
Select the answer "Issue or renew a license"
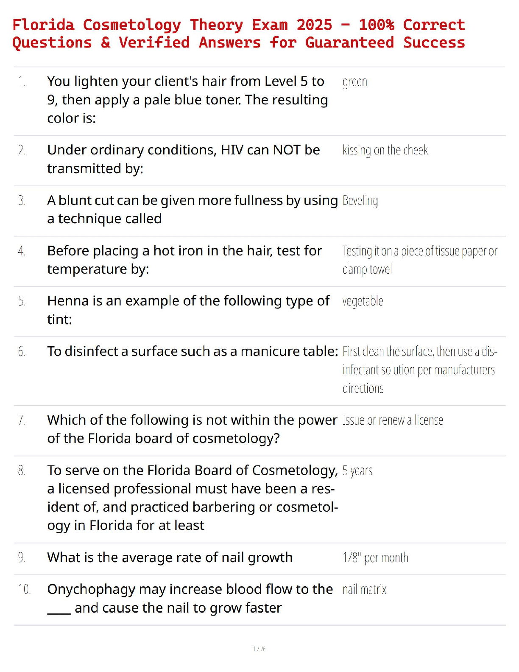pos(393,420)
